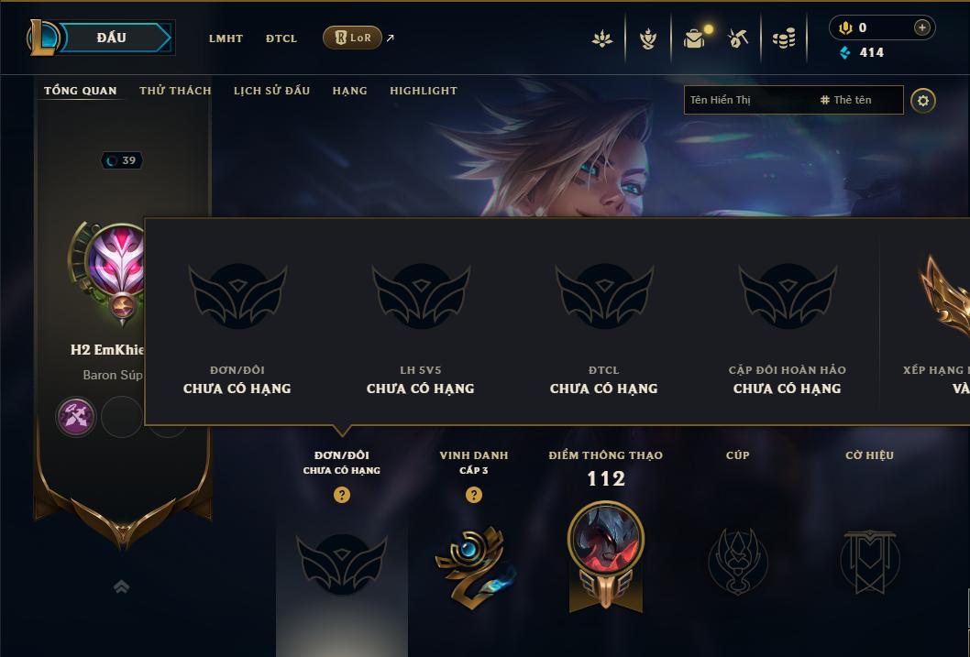Viewport: 970px width, 657px height.
Task: Select the purple crossed-swords challenge token
Action: [x=75, y=417]
